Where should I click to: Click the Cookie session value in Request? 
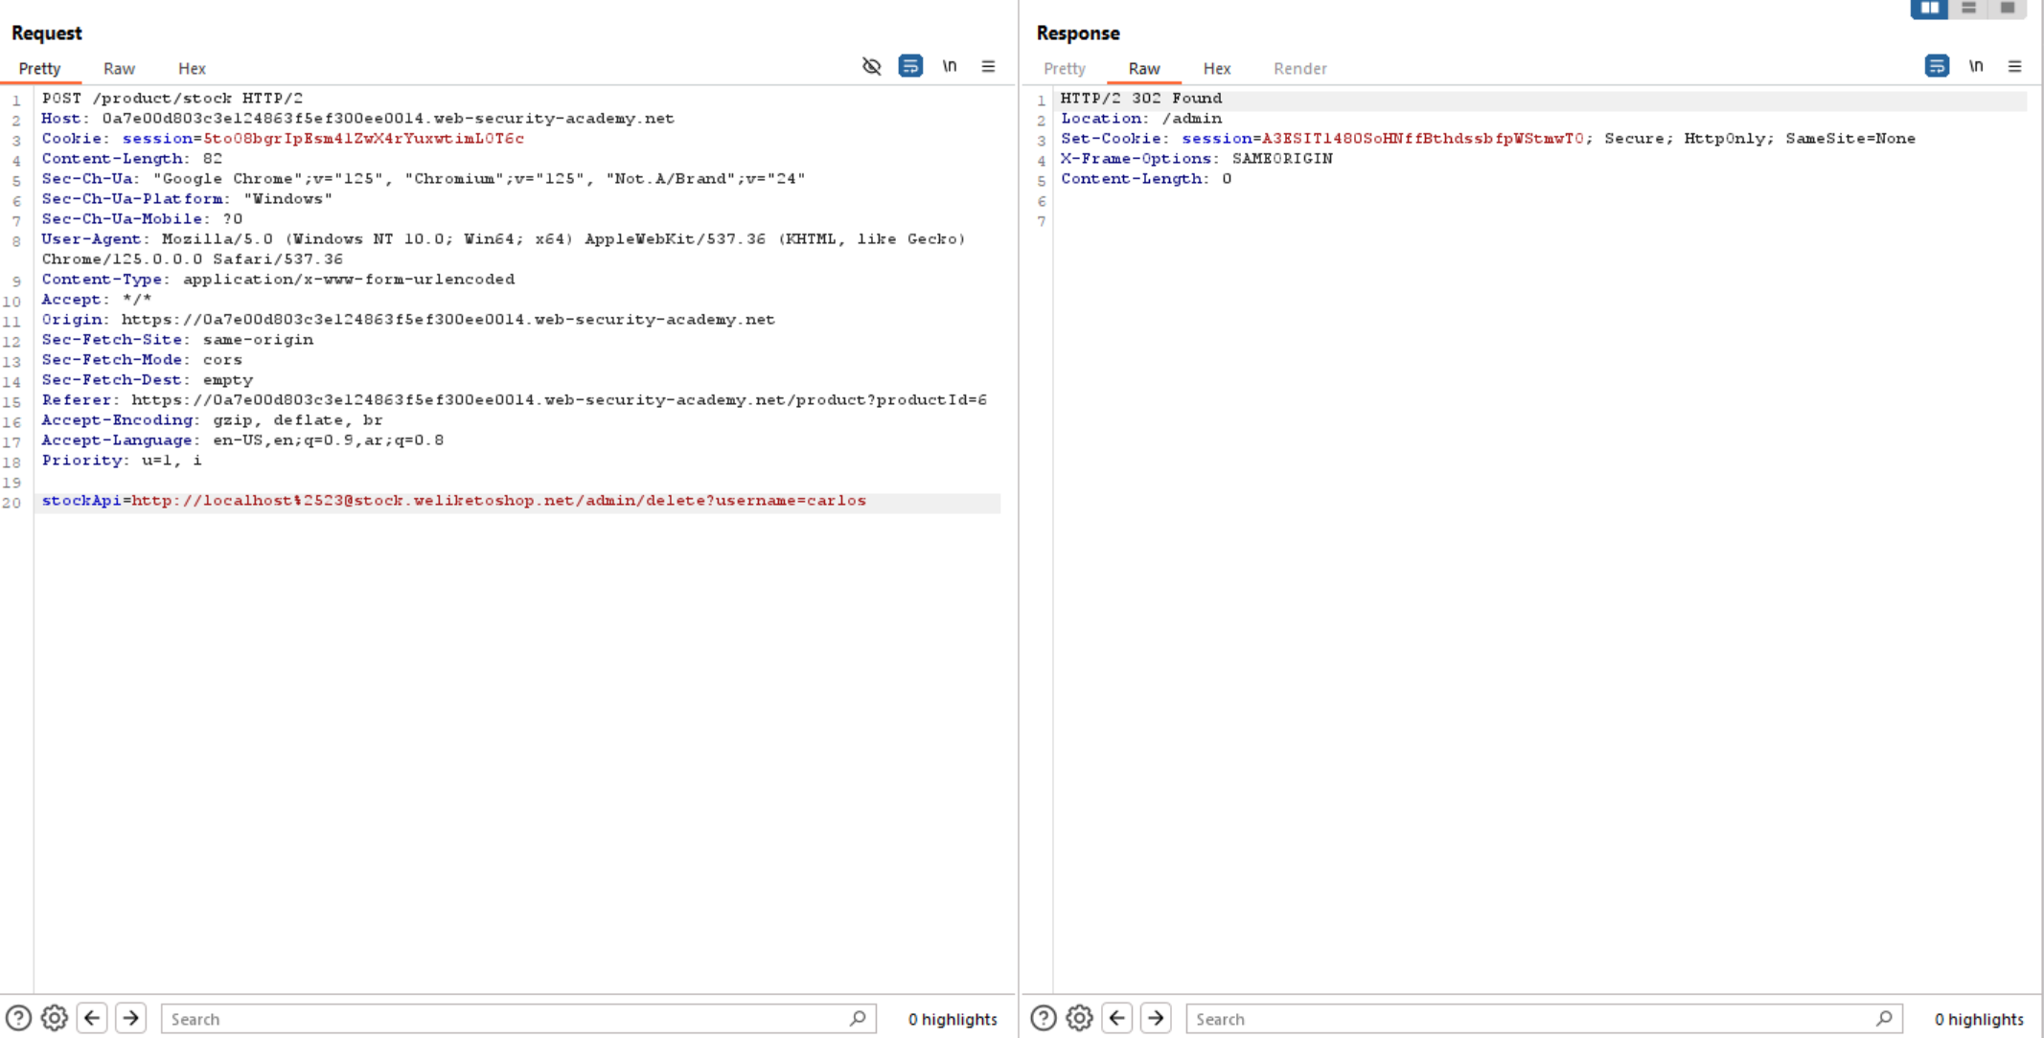363,139
